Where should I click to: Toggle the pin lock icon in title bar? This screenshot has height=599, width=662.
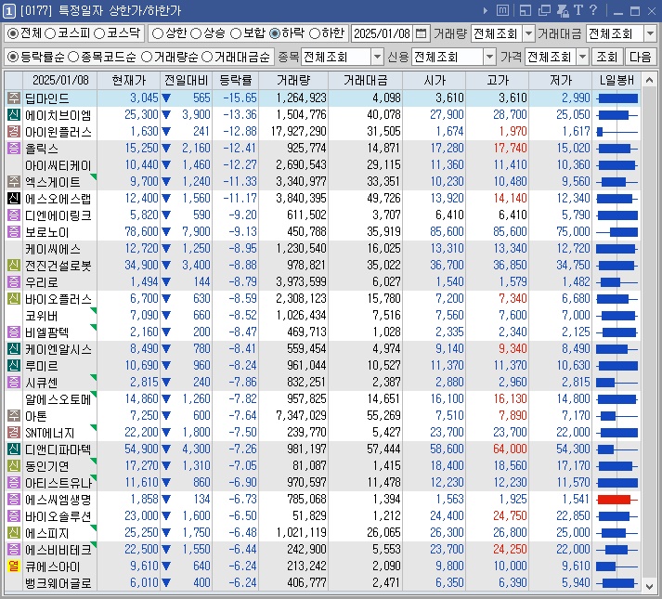coord(563,10)
